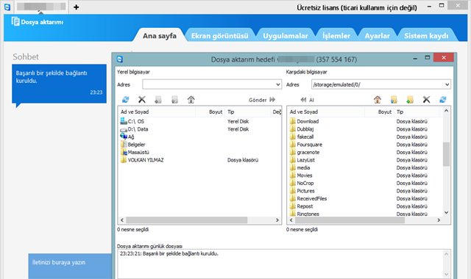Select the blurred session tab at top
This screenshot has width=471, height=279.
pos(41,7)
